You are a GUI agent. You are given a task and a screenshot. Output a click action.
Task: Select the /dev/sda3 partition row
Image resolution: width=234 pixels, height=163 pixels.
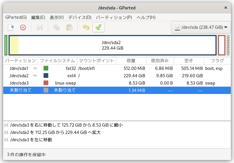117,83
